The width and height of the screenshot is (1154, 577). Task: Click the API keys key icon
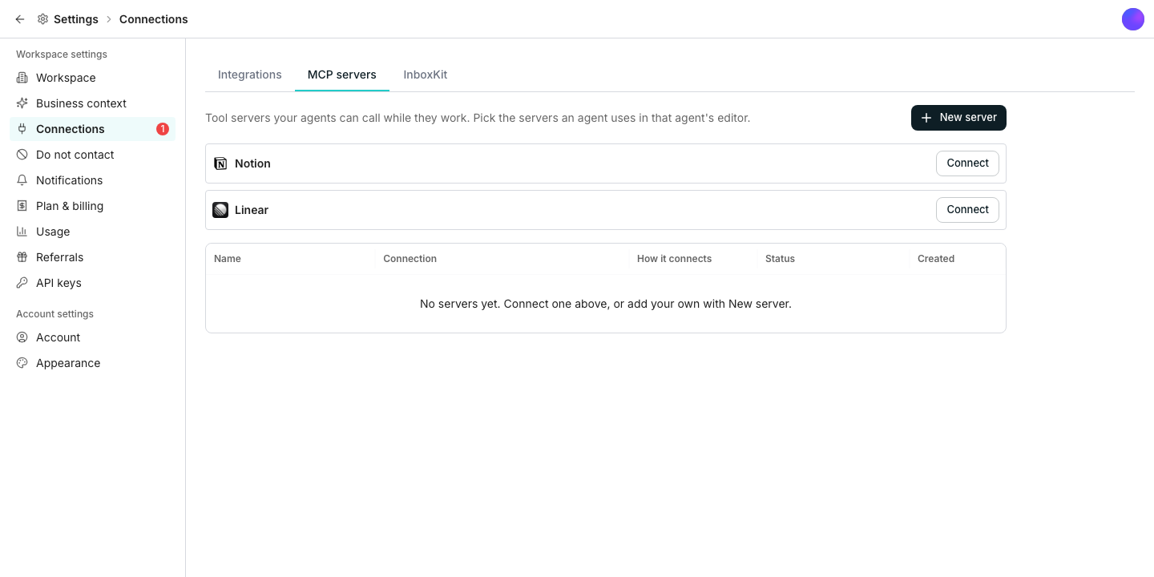[x=22, y=283]
